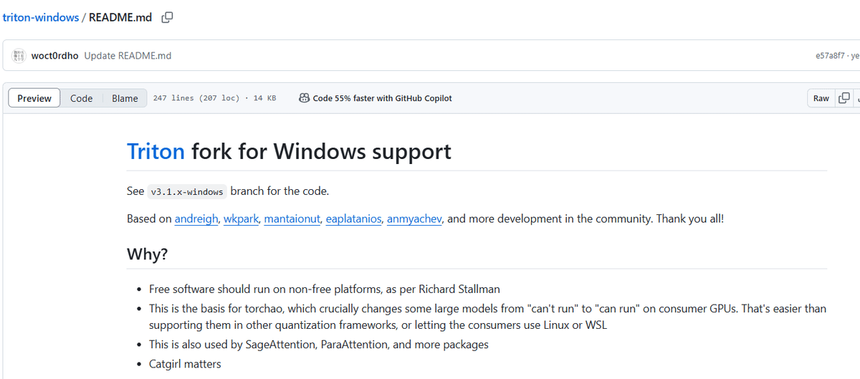Open woct0rdho avatar image

[x=19, y=55]
